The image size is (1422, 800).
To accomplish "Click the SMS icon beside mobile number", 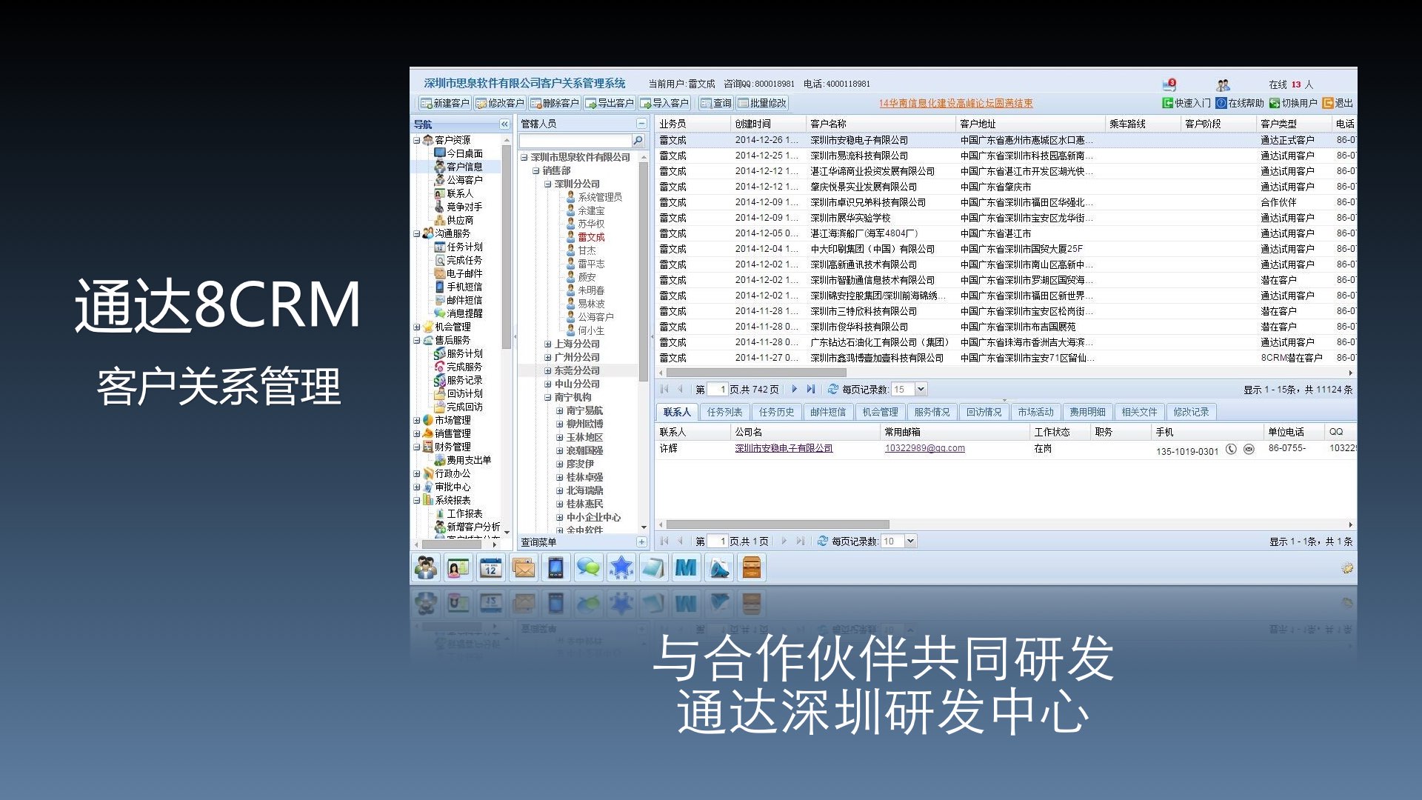I will [1249, 449].
